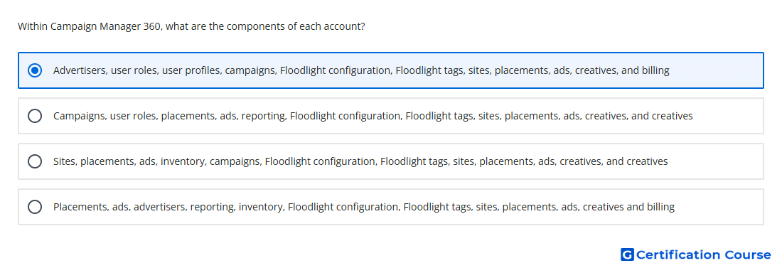Click 'Floodlight tags' in the fourth answer
782x268 pixels.
click(437, 207)
